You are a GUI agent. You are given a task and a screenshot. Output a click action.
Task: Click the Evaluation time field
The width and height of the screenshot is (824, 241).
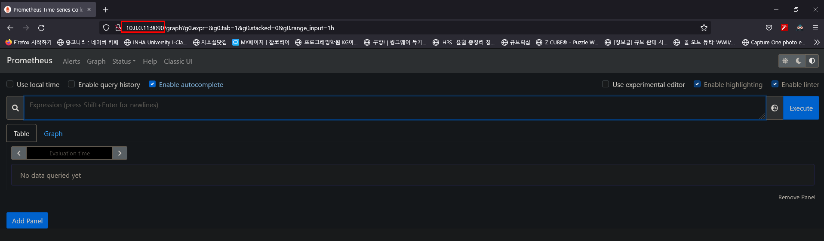tap(69, 153)
